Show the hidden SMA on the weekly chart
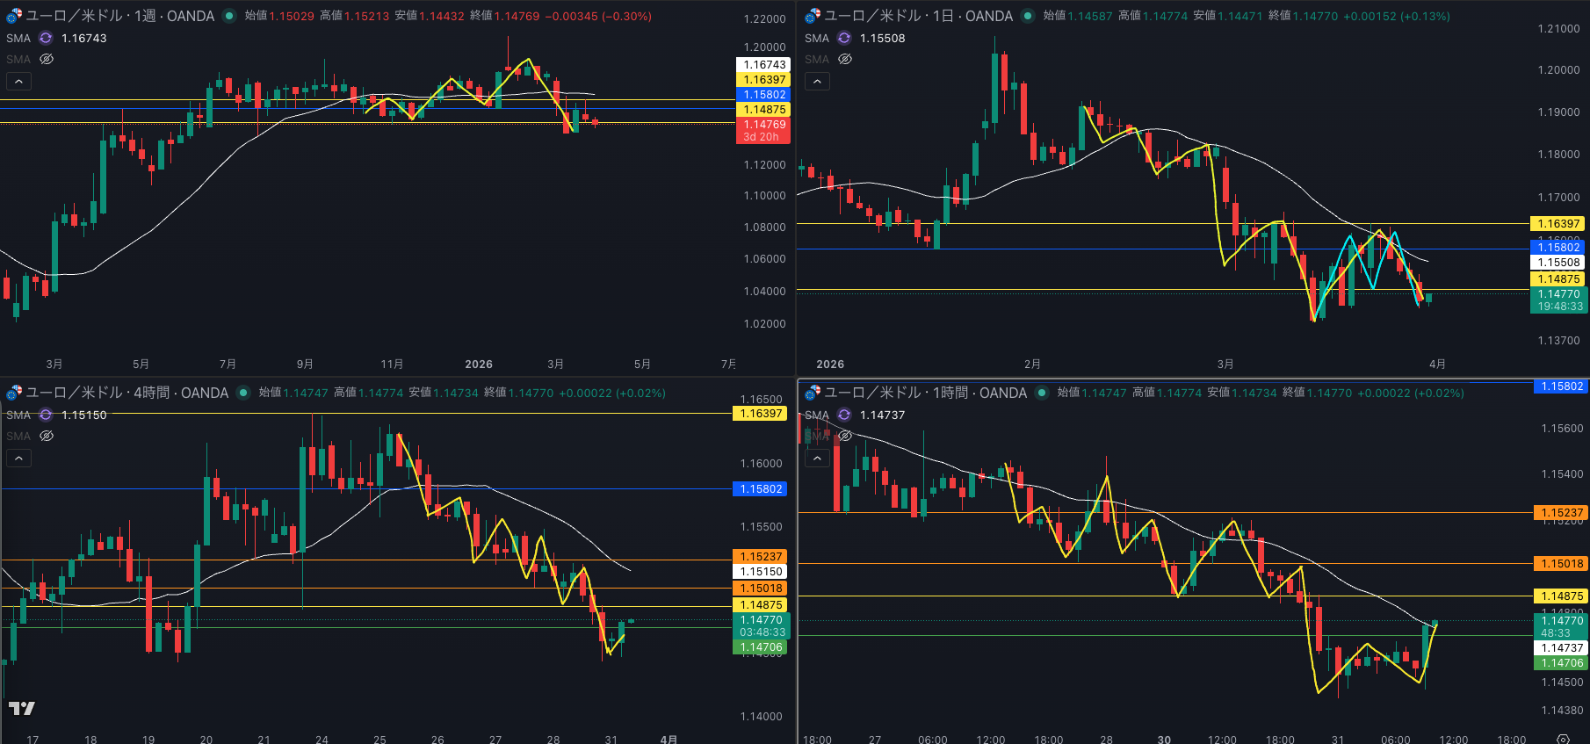The image size is (1590, 744). pyautogui.click(x=47, y=59)
